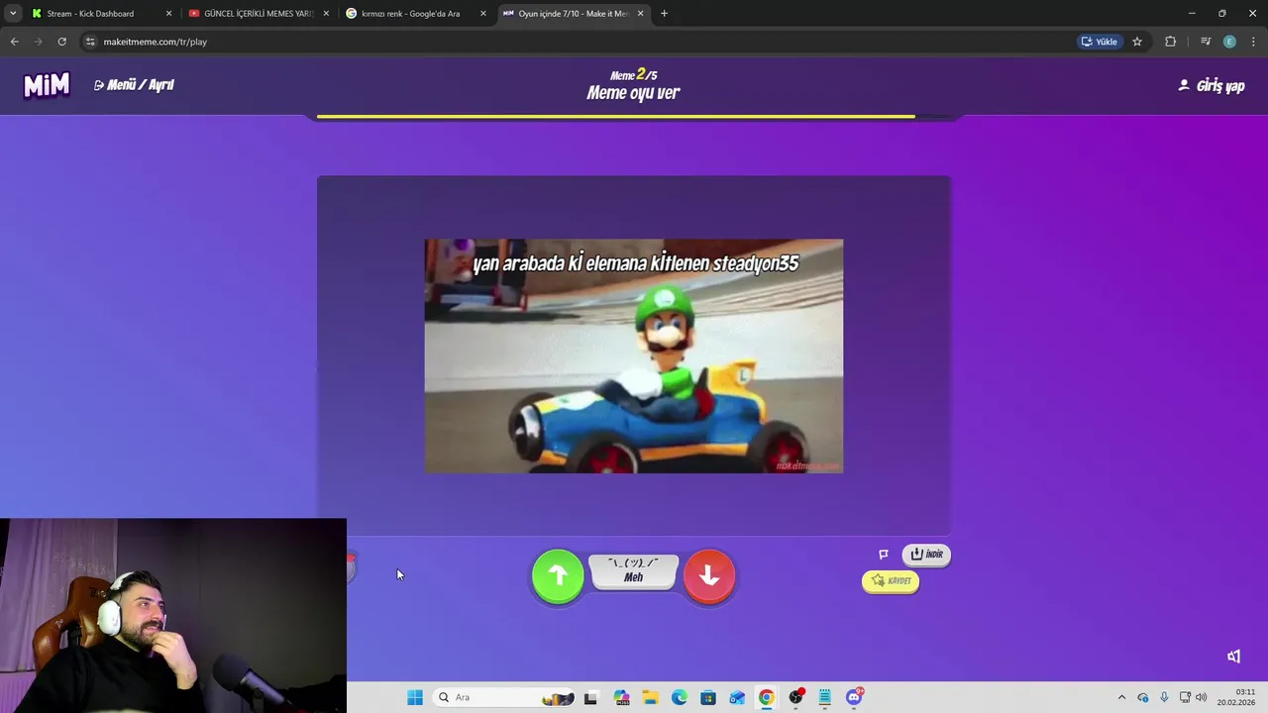
Task: Click the taskbar Ara search box
Action: point(505,697)
